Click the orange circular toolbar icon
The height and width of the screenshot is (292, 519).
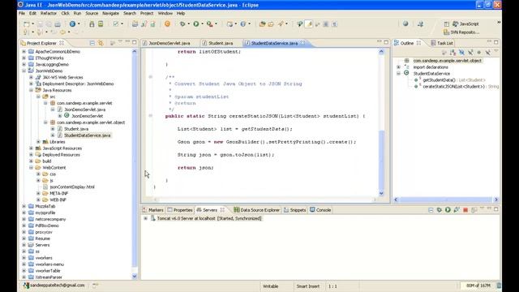[x=168, y=24]
